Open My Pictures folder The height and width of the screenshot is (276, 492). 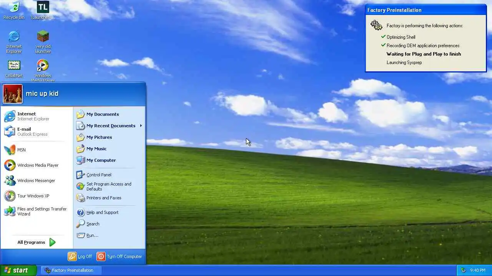pyautogui.click(x=109, y=137)
